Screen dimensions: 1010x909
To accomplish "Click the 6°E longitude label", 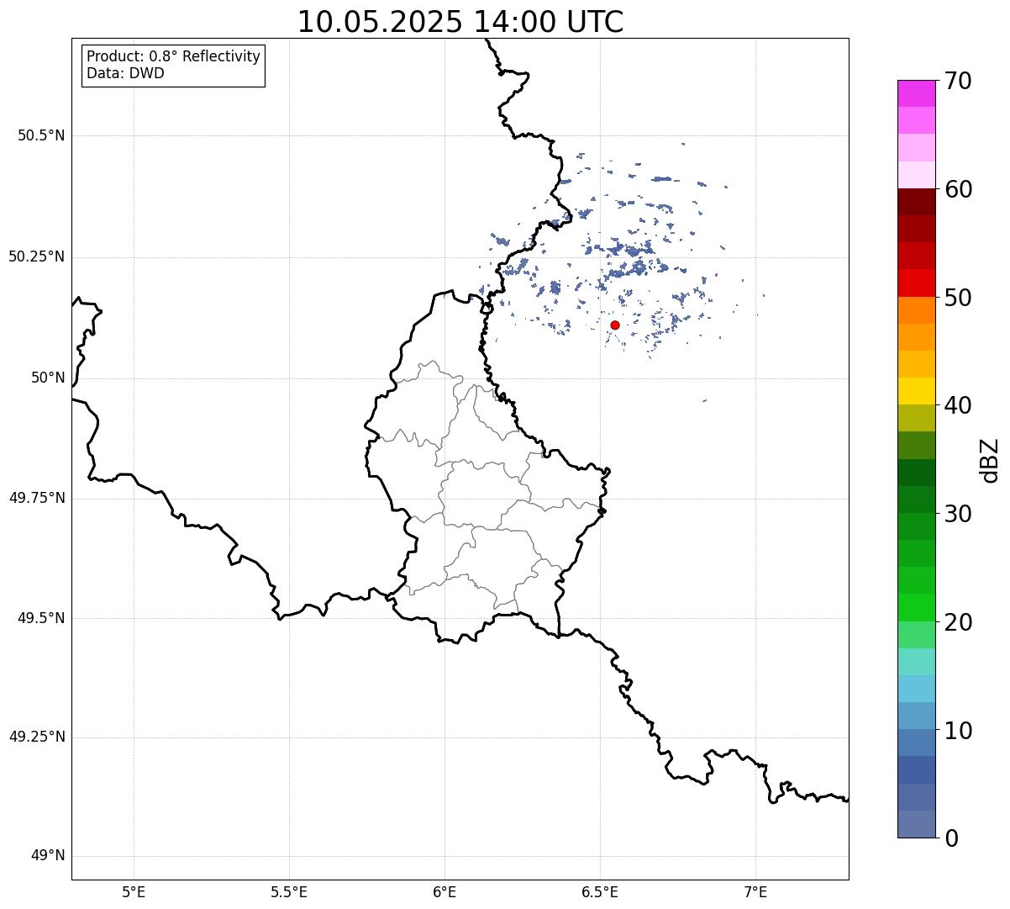I will click(x=445, y=891).
